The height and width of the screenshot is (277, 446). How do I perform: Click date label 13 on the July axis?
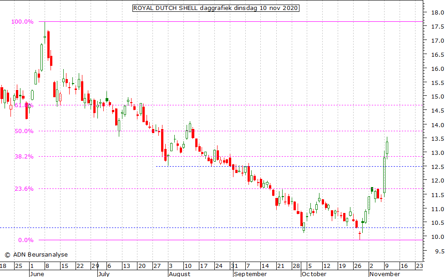click(127, 266)
